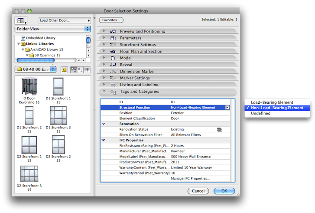Screen dimensions: 315x213
Task: Click the Floor Plan and Section icon
Action: (113, 52)
